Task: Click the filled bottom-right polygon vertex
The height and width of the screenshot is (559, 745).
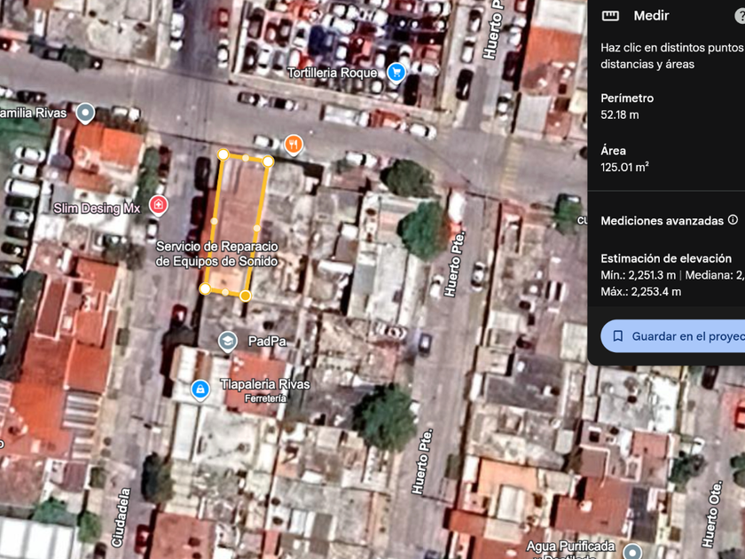Action: click(x=245, y=296)
